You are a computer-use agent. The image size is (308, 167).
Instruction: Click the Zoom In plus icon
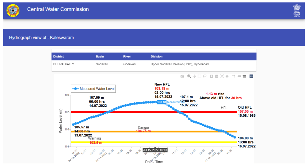pos(212,76)
